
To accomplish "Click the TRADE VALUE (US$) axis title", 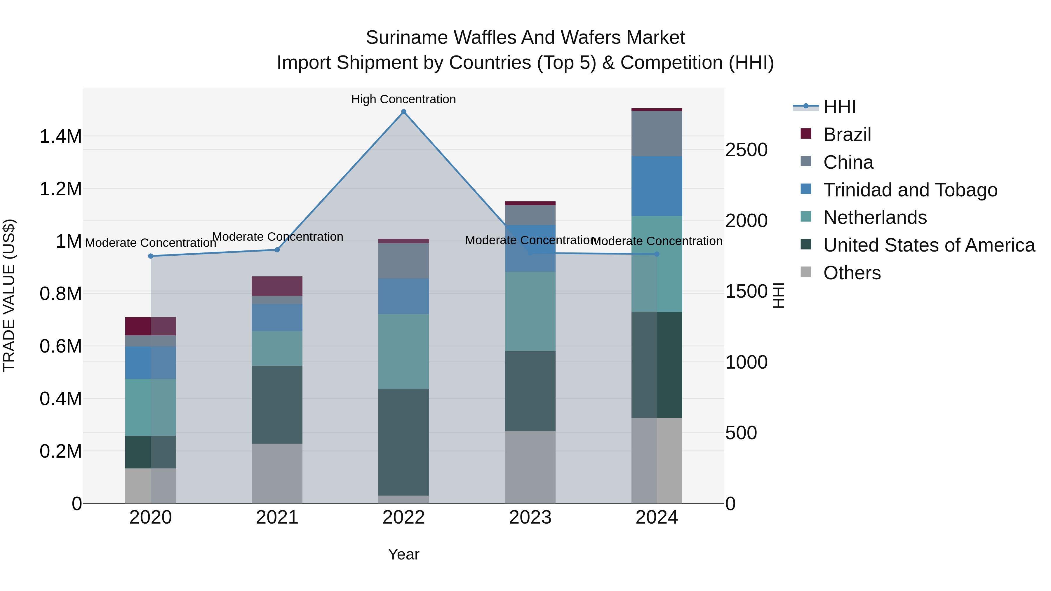I will (x=9, y=295).
